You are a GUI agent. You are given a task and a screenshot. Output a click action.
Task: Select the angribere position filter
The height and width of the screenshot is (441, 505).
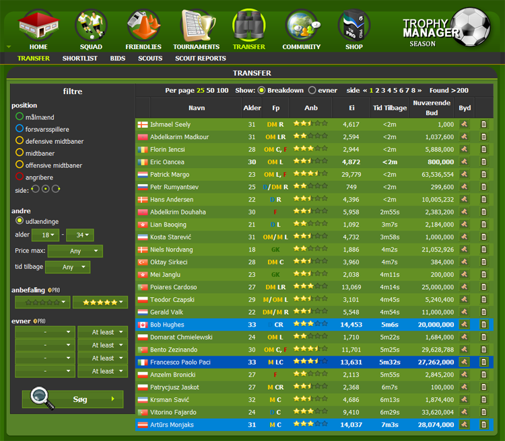click(20, 177)
